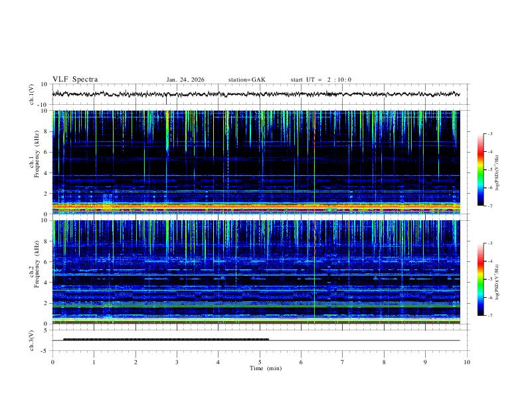
Task: Click the intense yellow-red band below 1 kHz in ch.1
Action: coord(256,207)
